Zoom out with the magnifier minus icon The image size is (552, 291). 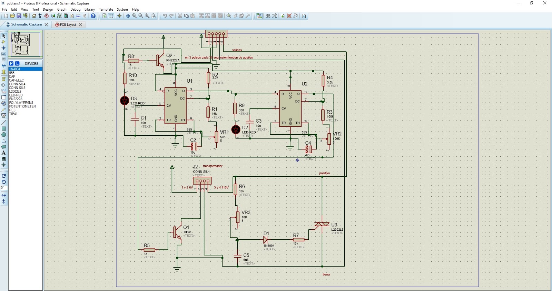[141, 16]
